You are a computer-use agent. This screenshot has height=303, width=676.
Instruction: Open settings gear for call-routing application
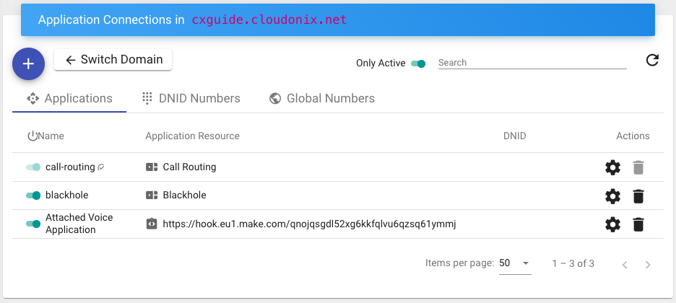(x=612, y=167)
